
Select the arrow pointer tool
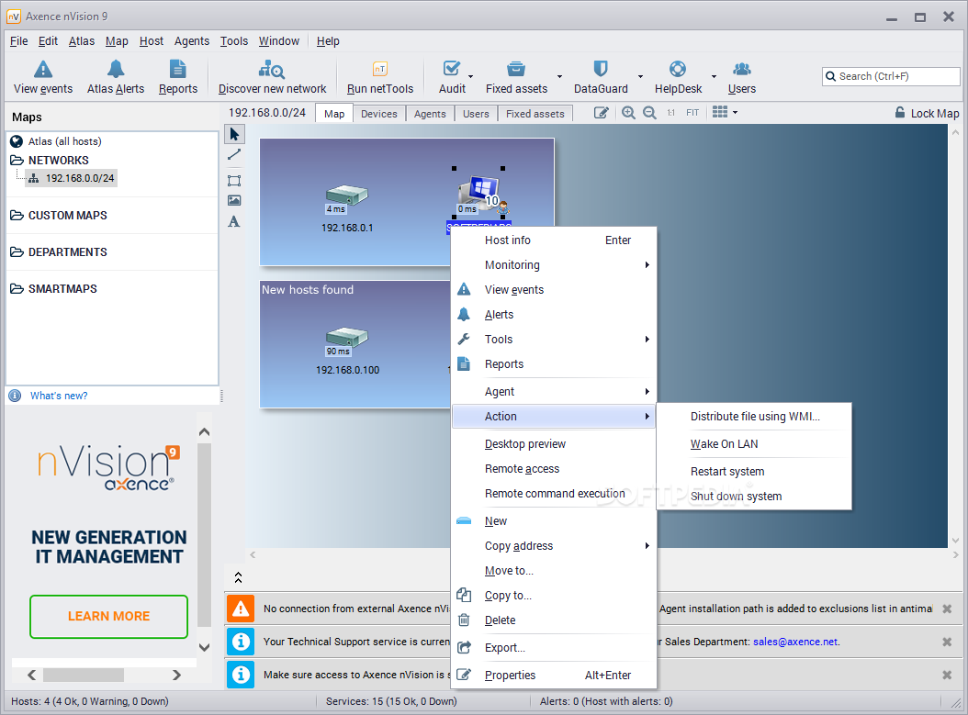tap(234, 134)
